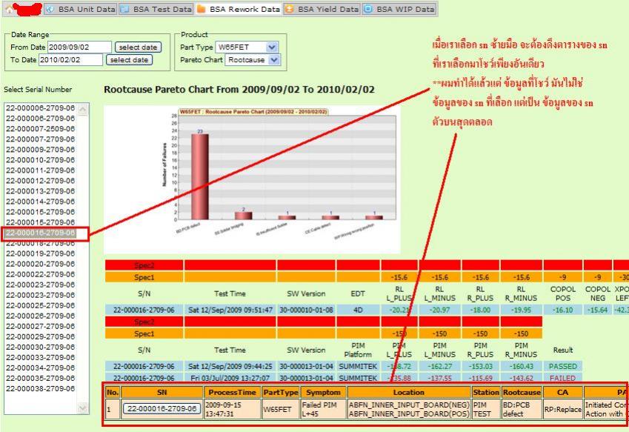629x432 pixels.
Task: Click the Station column header
Action: tap(486, 392)
